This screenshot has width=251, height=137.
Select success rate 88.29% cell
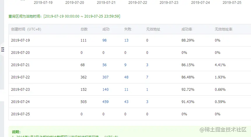[x=188, y=40]
